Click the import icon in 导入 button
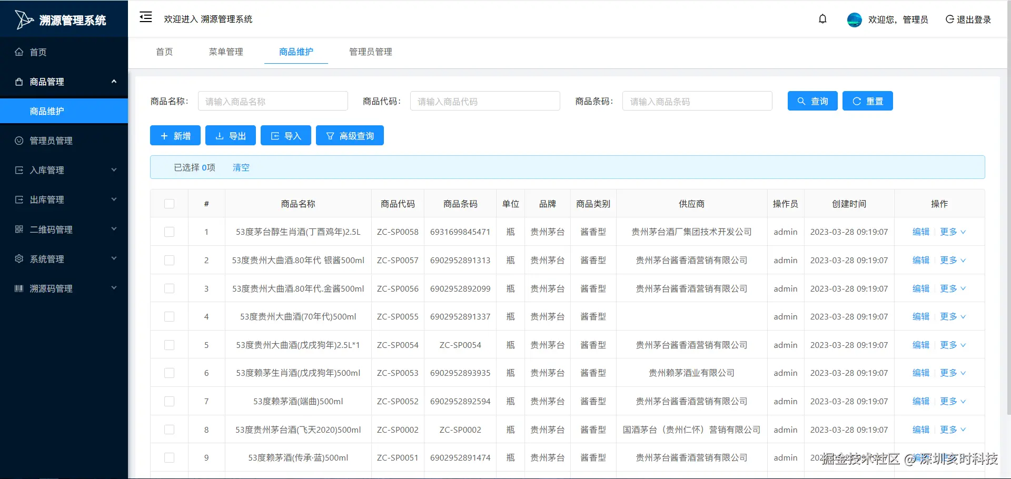1011x479 pixels. point(275,136)
